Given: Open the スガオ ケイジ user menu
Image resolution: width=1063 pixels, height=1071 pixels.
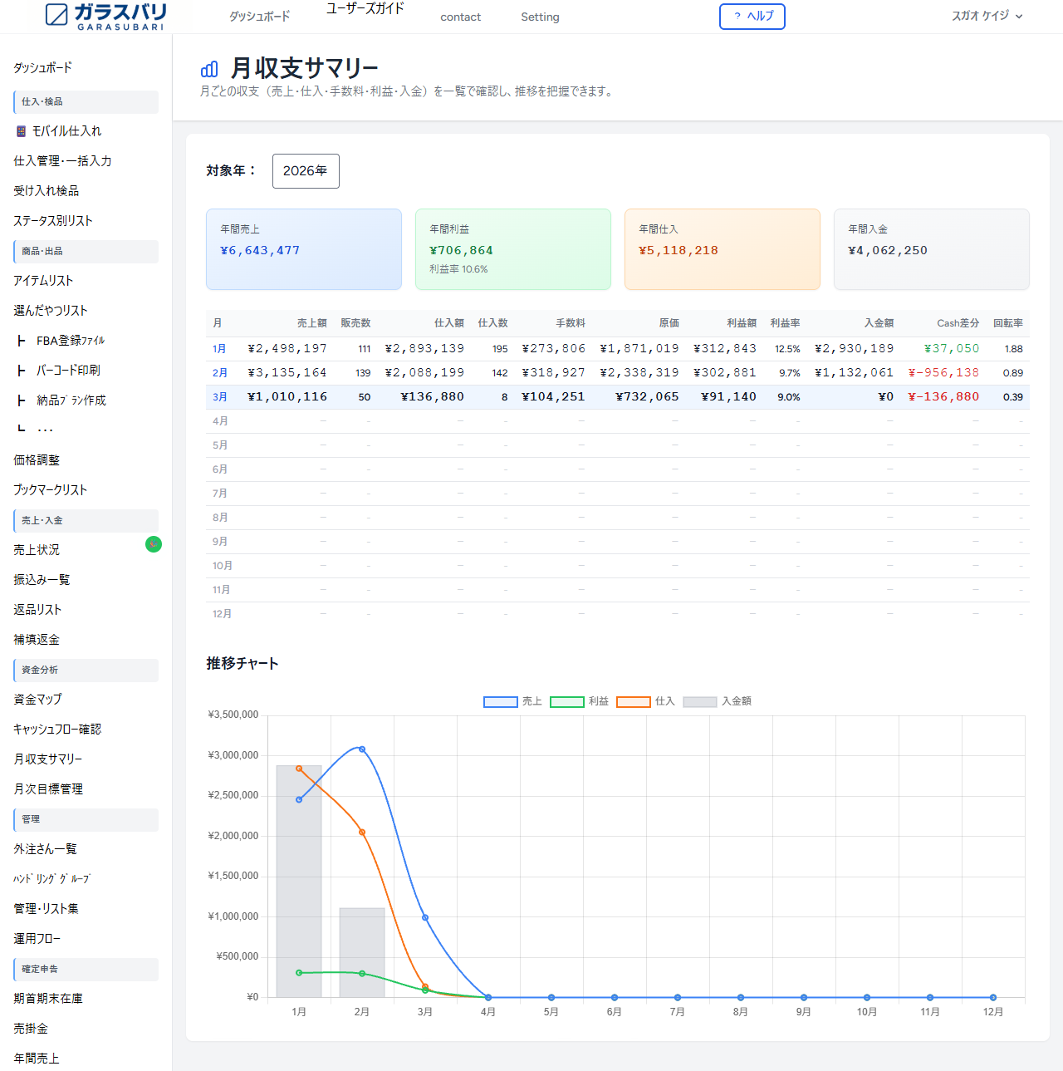Looking at the screenshot, I should point(987,16).
